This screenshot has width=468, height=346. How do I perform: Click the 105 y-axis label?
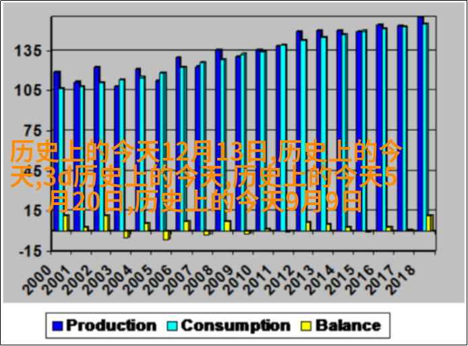coord(29,91)
